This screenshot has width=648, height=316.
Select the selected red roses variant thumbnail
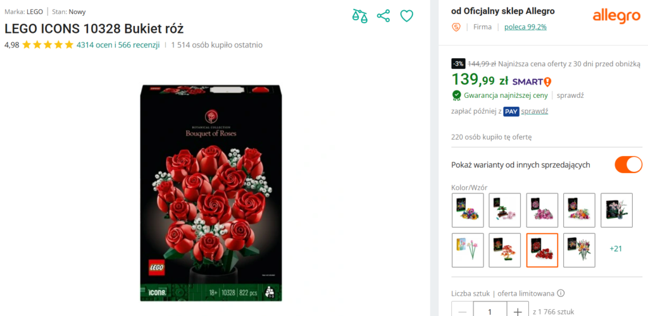pos(542,250)
